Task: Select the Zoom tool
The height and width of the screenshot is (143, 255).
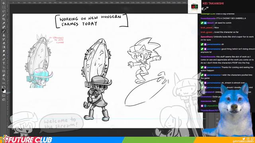Action: coord(4,79)
